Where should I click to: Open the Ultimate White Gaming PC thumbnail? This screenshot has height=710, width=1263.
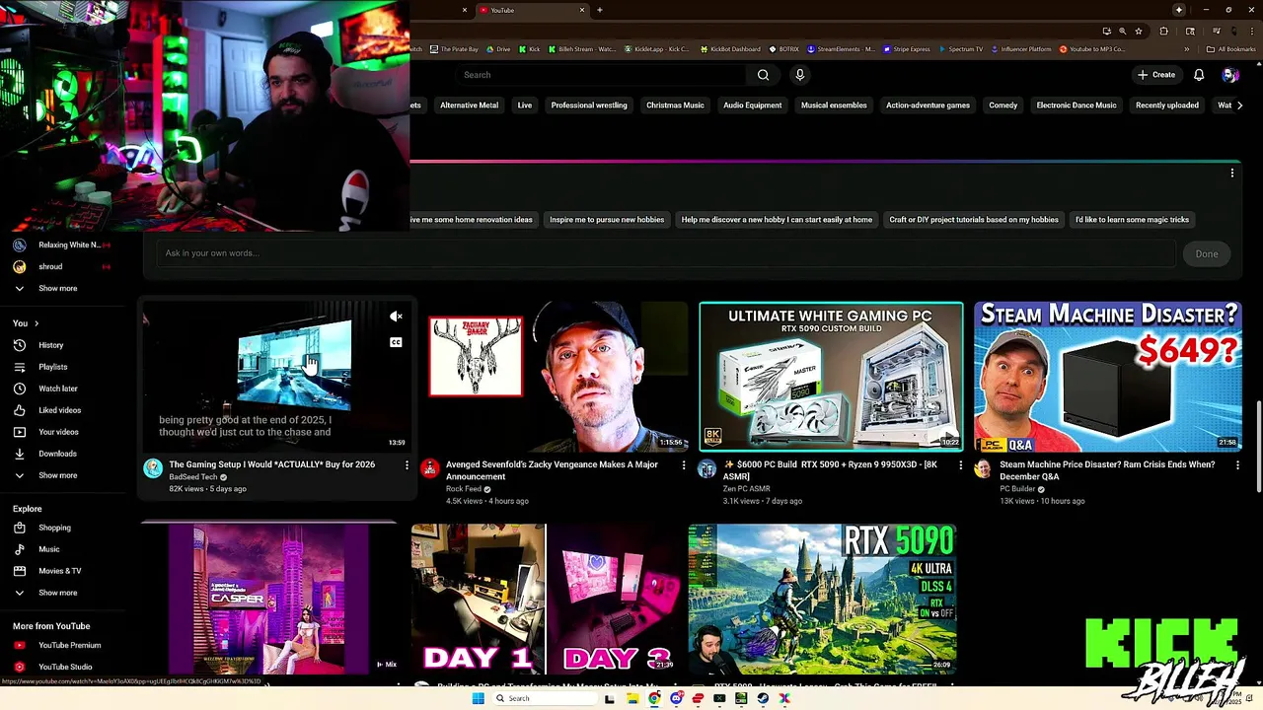point(831,377)
